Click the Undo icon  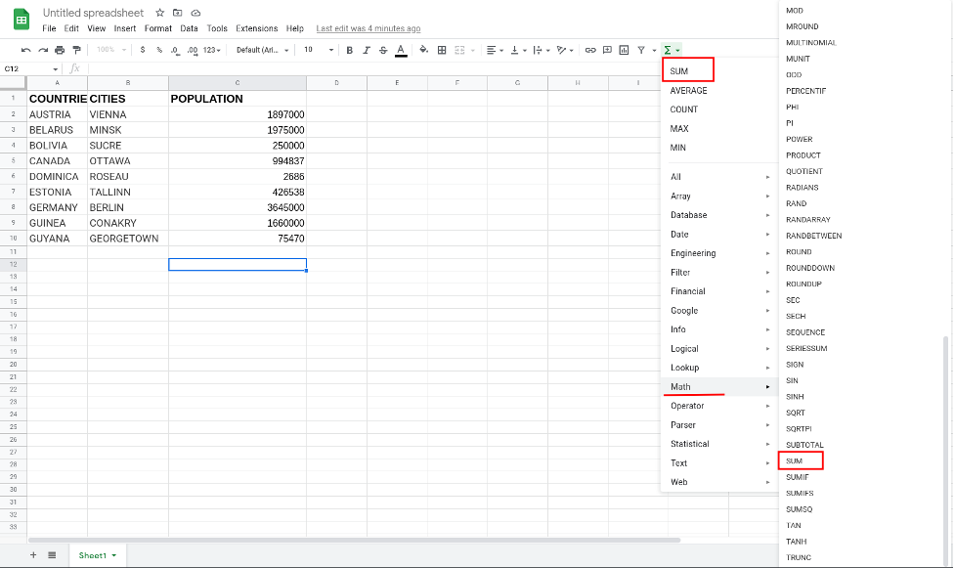(x=25, y=50)
